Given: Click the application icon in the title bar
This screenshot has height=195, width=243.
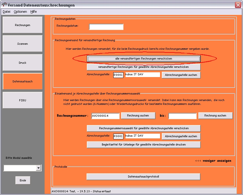Looking at the screenshot, I should point(4,5).
